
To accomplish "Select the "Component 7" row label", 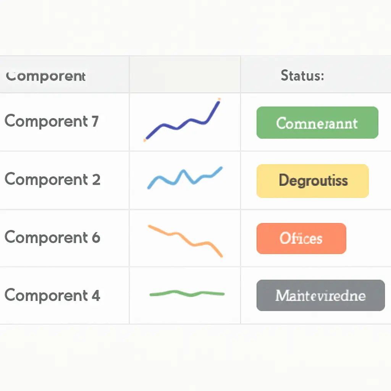I will (x=52, y=121).
